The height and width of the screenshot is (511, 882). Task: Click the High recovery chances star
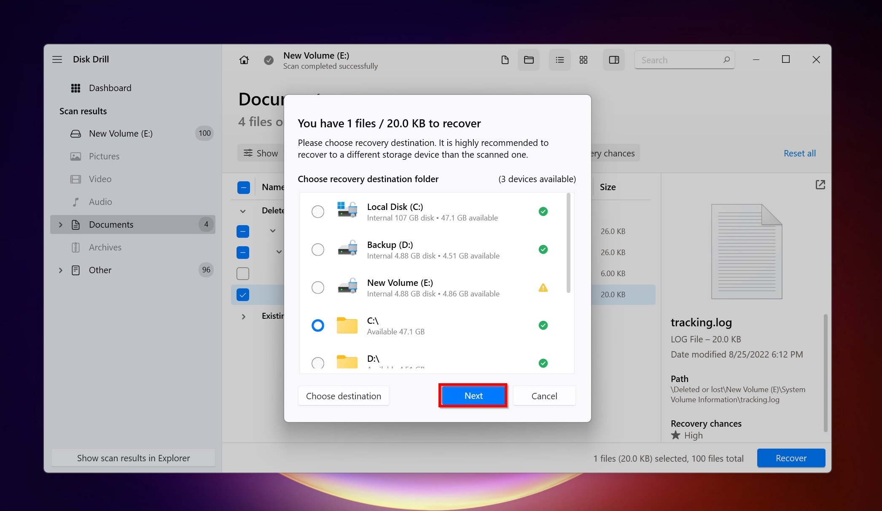675,435
